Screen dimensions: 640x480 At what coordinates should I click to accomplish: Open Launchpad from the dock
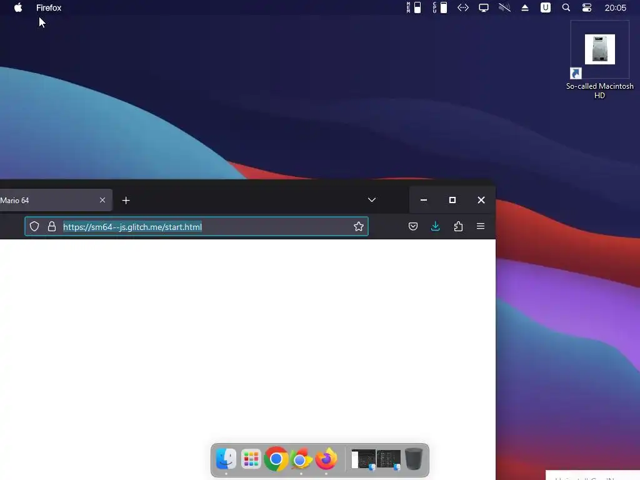point(251,459)
